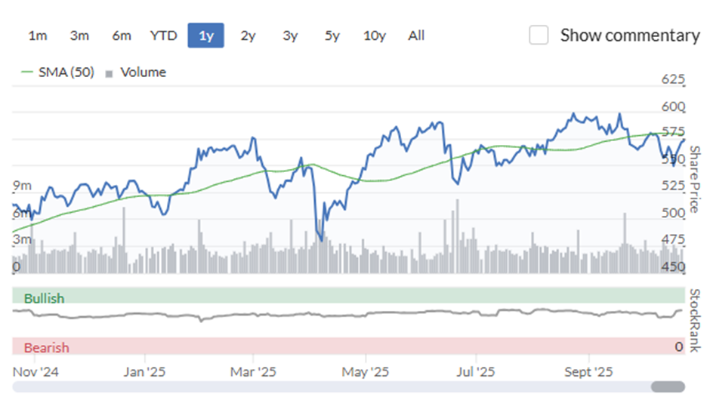This screenshot has width=710, height=397.
Task: Choose the YTD time range
Action: pyautogui.click(x=163, y=35)
